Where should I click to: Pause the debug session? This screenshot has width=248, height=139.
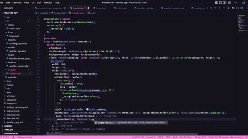click(211, 8)
